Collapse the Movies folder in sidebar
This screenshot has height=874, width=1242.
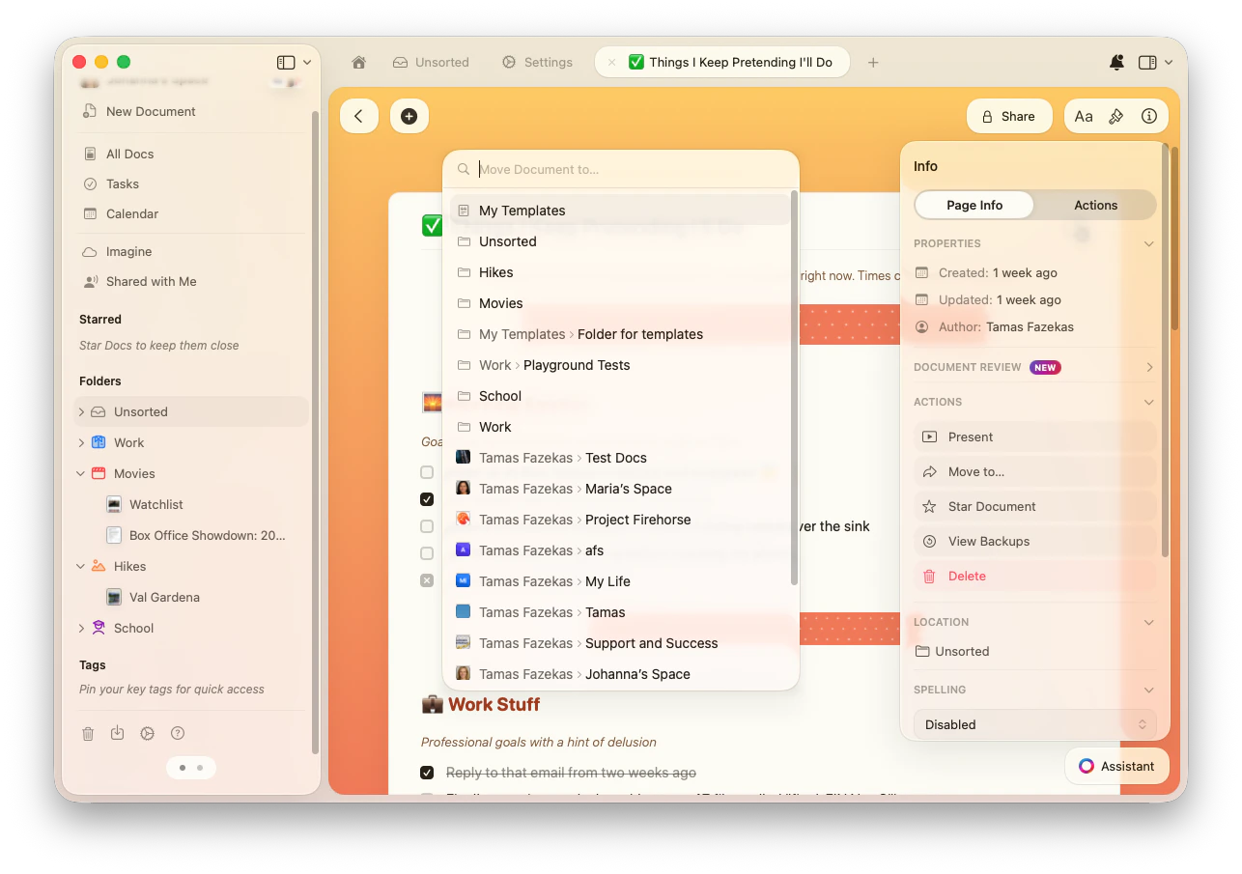(x=81, y=473)
